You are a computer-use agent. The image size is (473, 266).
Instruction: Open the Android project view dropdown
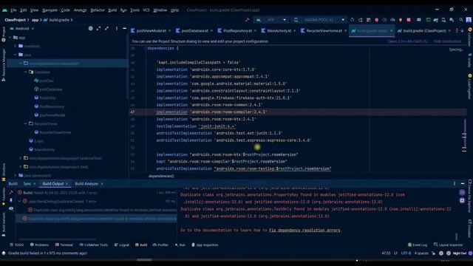coord(22,28)
